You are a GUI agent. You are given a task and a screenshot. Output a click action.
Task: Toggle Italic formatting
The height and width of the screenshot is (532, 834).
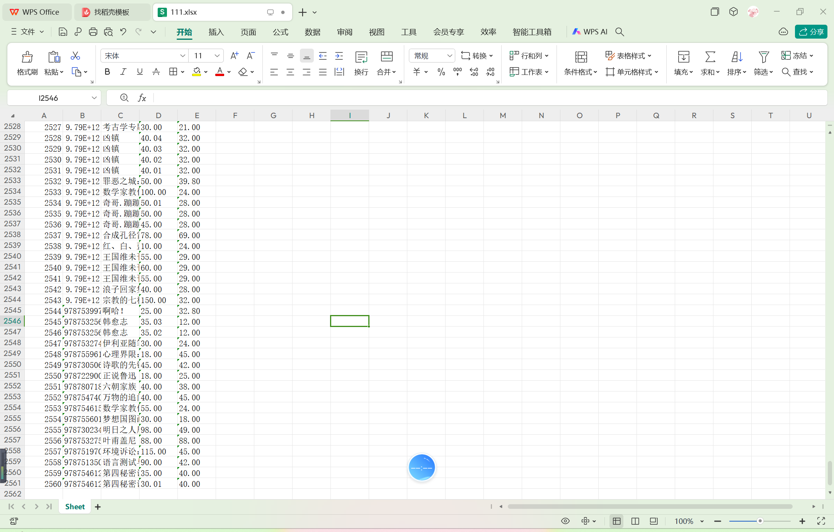tap(123, 72)
